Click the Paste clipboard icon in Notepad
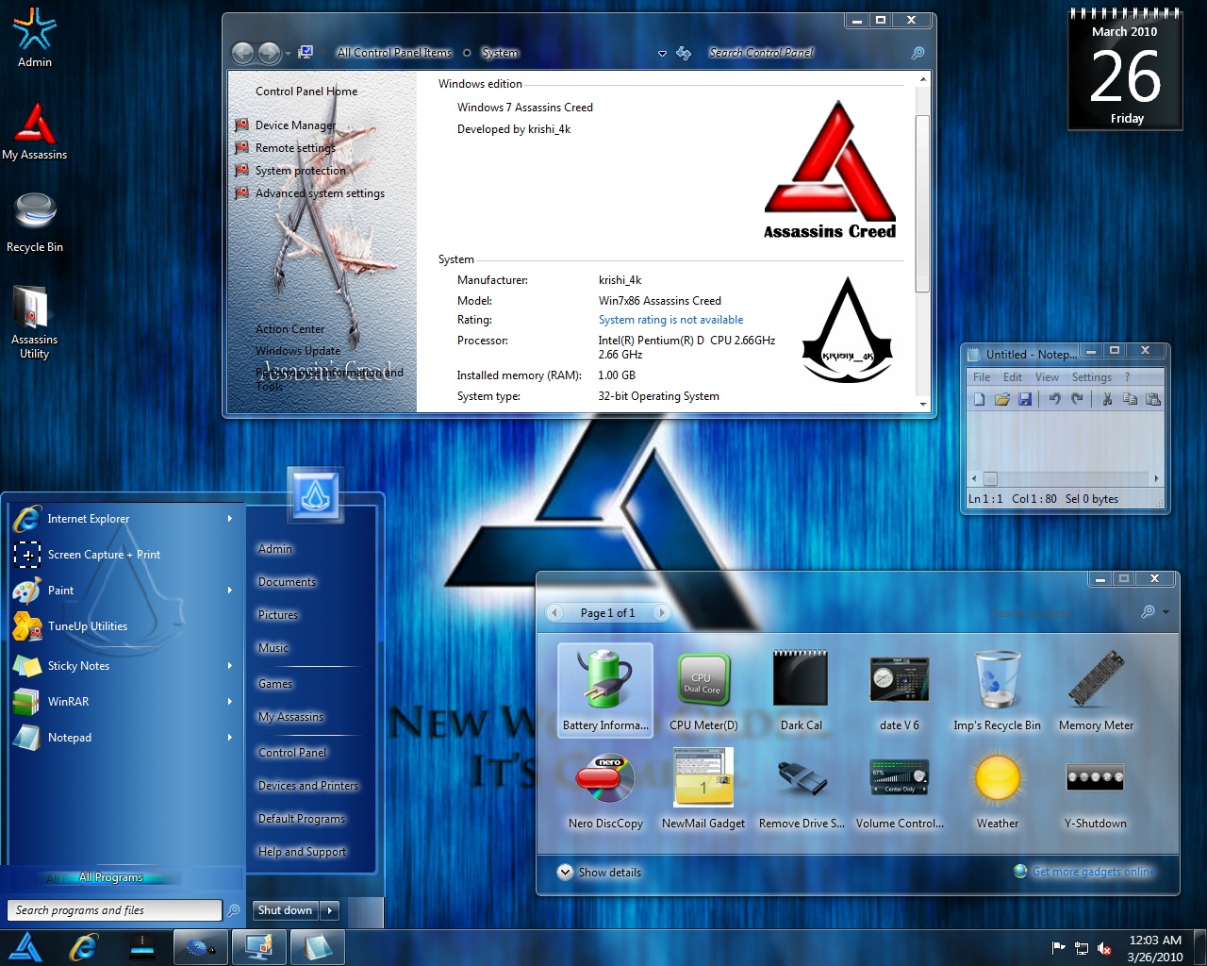This screenshot has width=1207, height=966. tap(1152, 399)
